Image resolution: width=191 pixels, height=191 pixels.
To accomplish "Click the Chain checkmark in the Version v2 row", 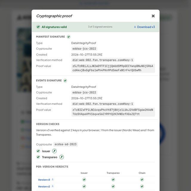I will pyautogui.click(x=142, y=186).
